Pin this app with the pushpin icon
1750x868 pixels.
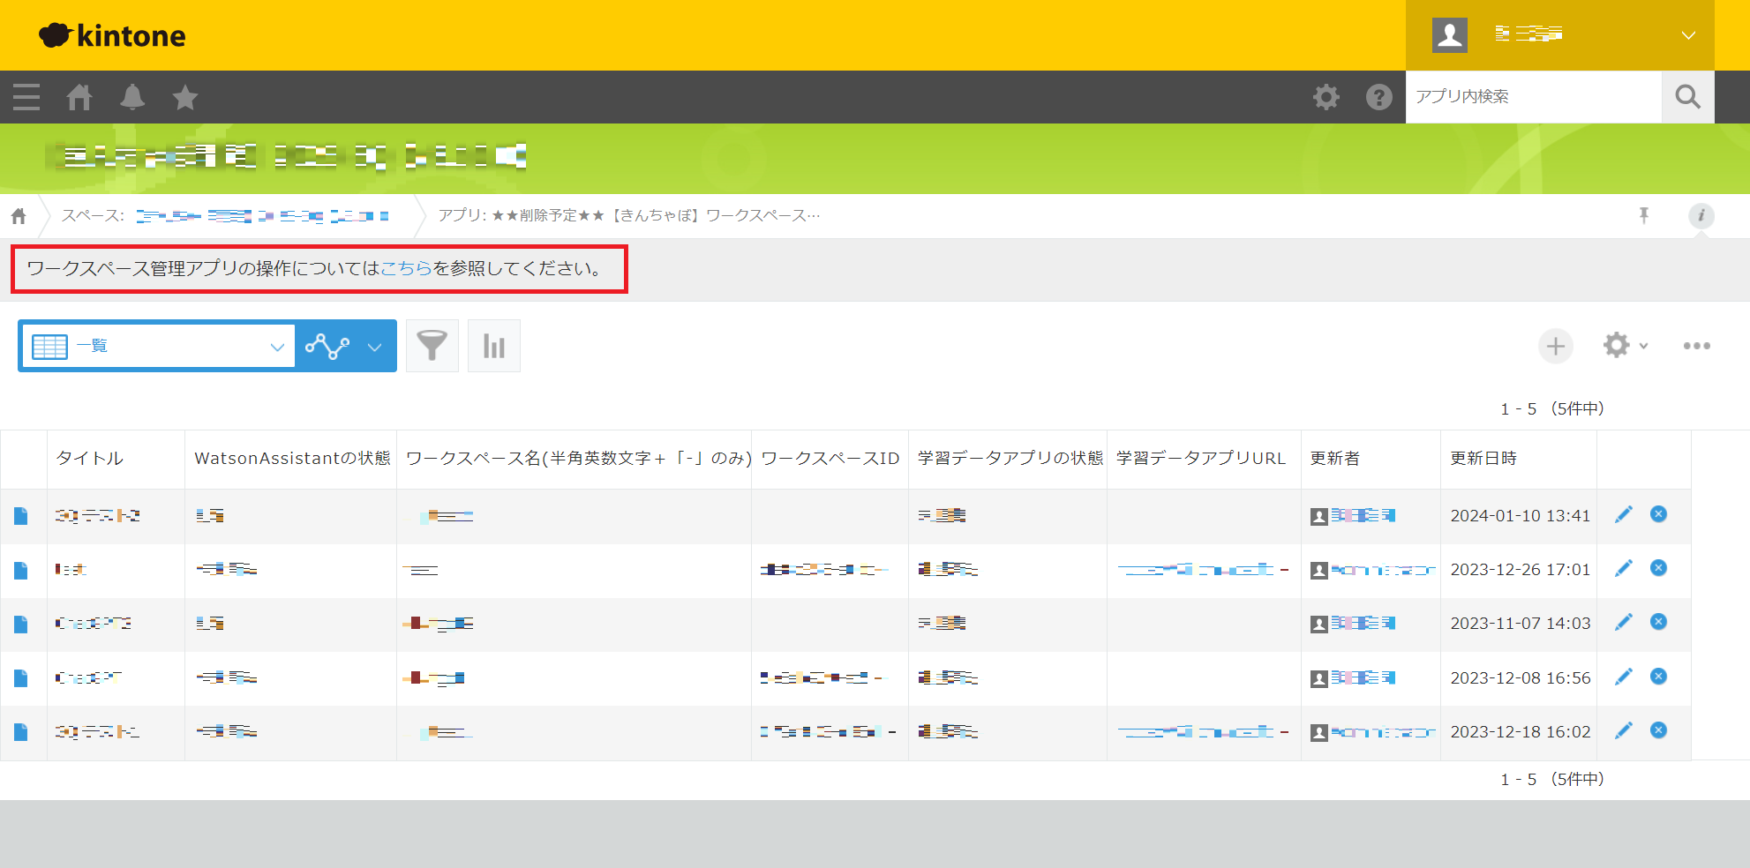1643,216
